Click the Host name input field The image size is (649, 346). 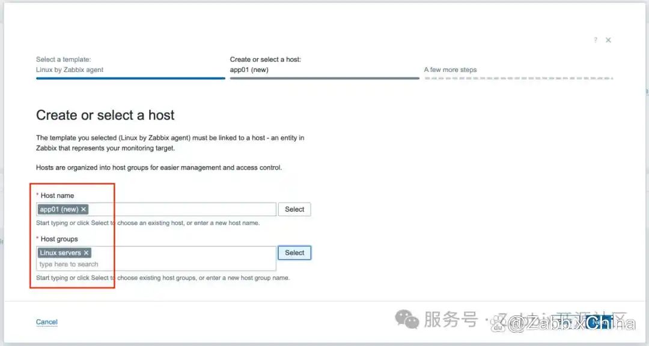156,209
